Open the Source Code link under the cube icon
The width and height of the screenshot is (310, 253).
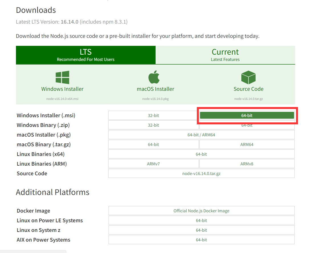(x=248, y=89)
